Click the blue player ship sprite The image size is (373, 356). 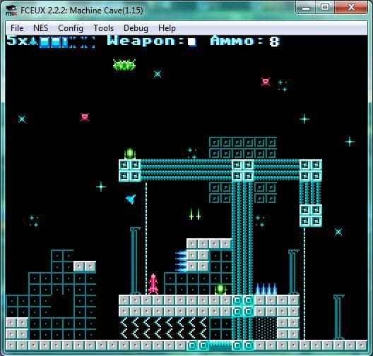[x=131, y=199]
